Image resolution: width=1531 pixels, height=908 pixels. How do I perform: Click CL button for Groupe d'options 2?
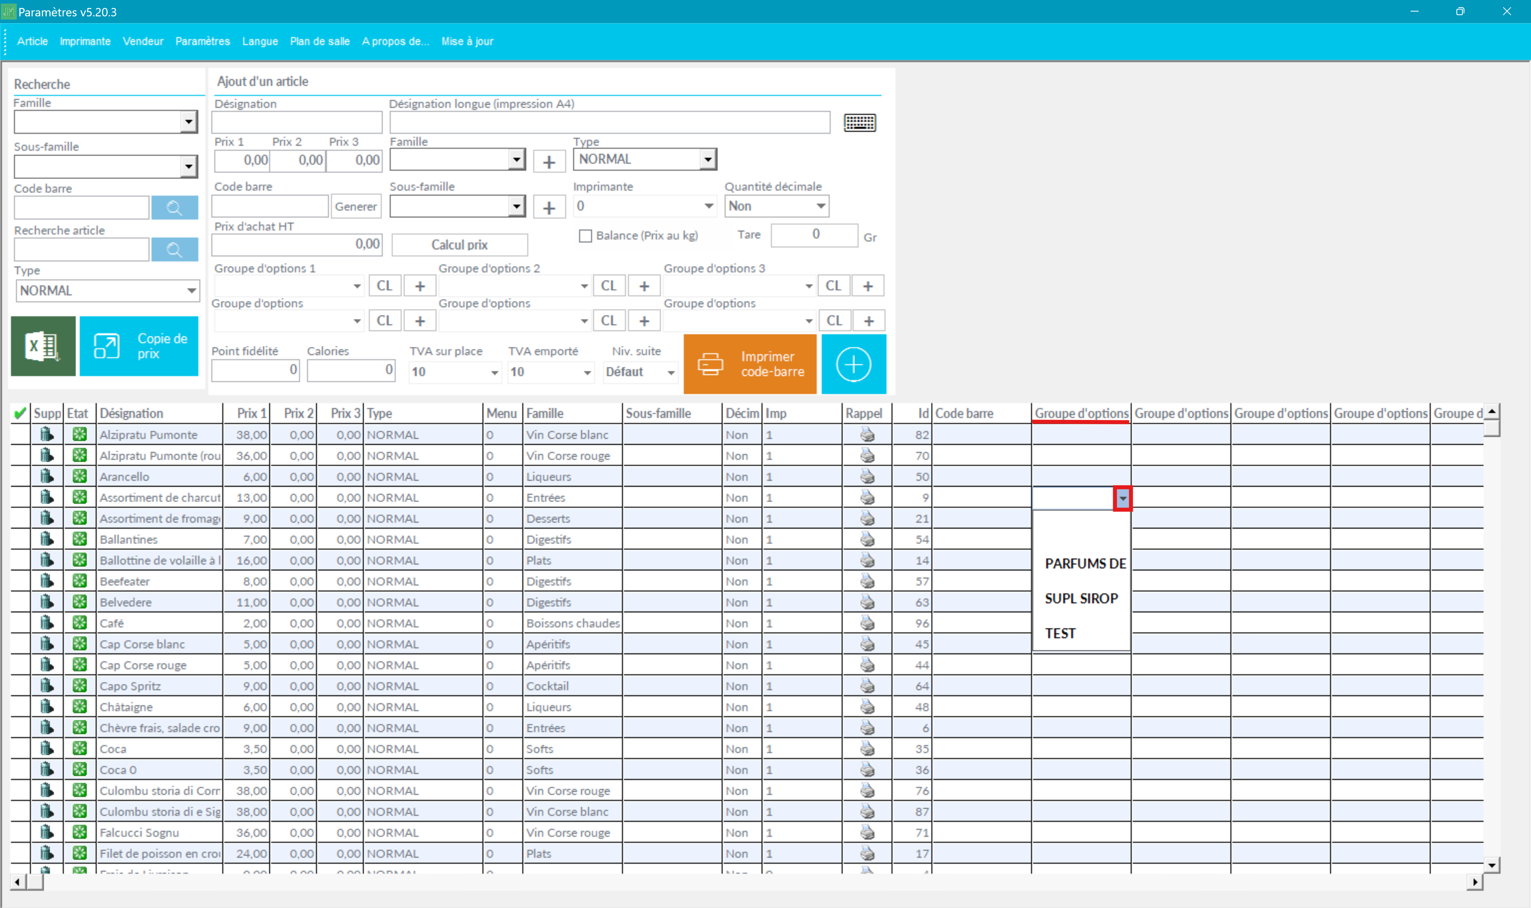608,286
